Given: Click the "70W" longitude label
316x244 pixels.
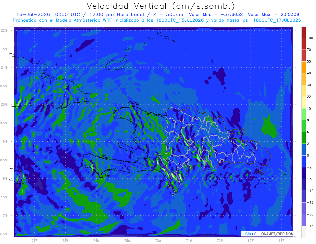Looking at the screenshot, I should click(220, 241).
